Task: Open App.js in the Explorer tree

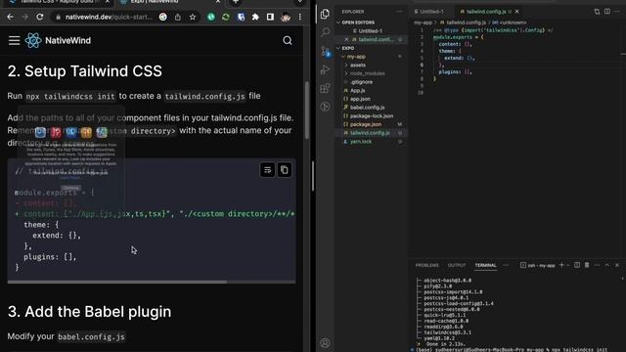Action: [357, 91]
